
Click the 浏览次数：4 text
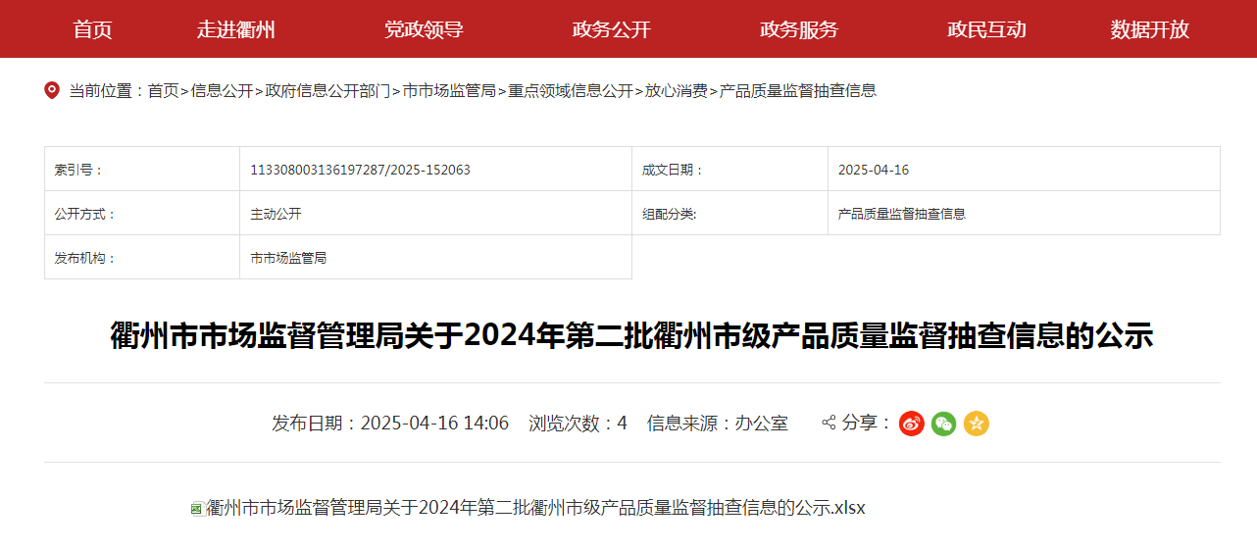click(578, 424)
